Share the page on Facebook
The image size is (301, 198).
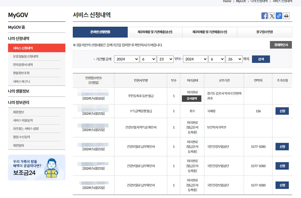(x=264, y=16)
